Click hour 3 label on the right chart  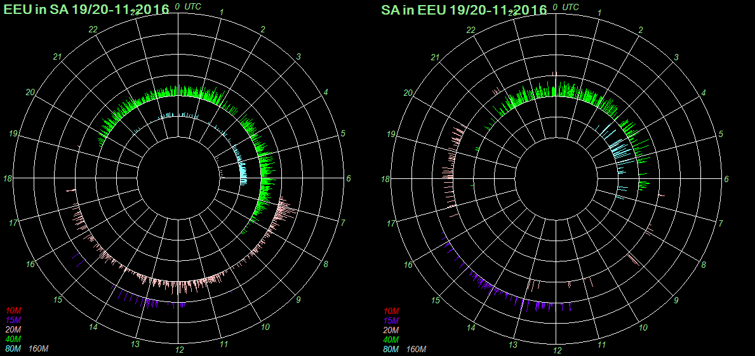coord(676,58)
